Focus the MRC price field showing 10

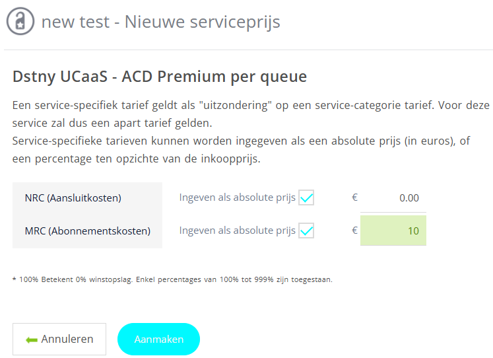coord(393,231)
